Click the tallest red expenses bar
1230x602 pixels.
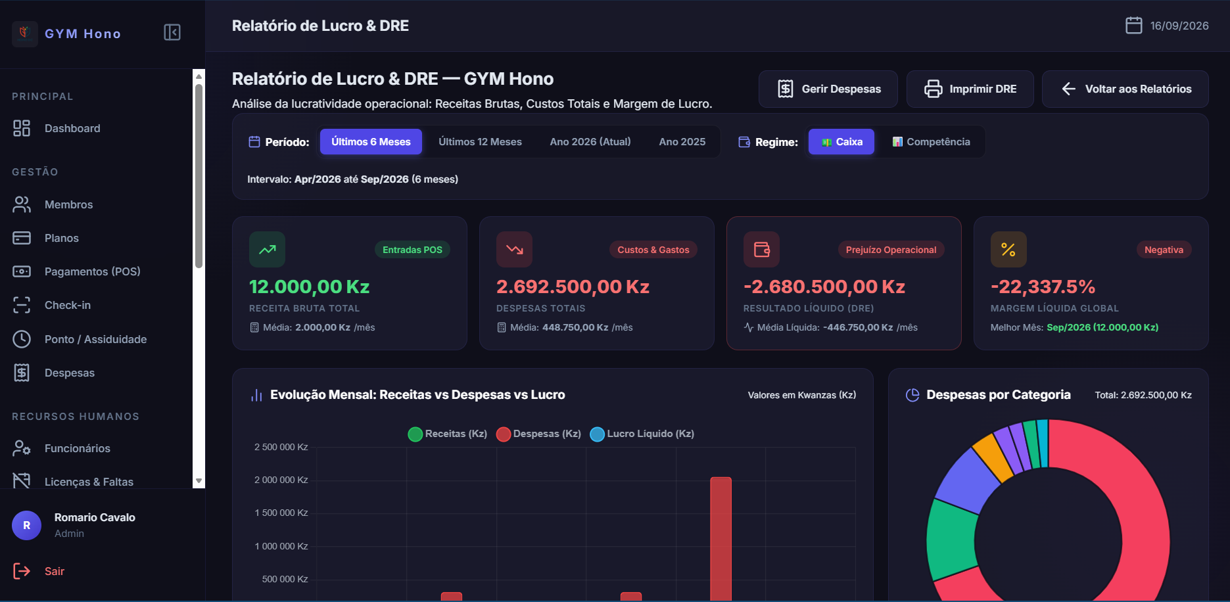[721, 538]
